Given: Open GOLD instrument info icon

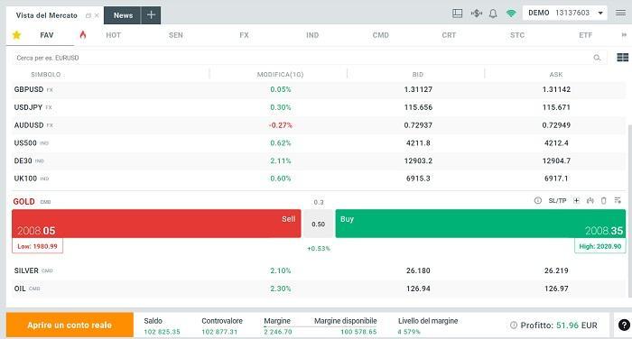Looking at the screenshot, I should (x=538, y=200).
